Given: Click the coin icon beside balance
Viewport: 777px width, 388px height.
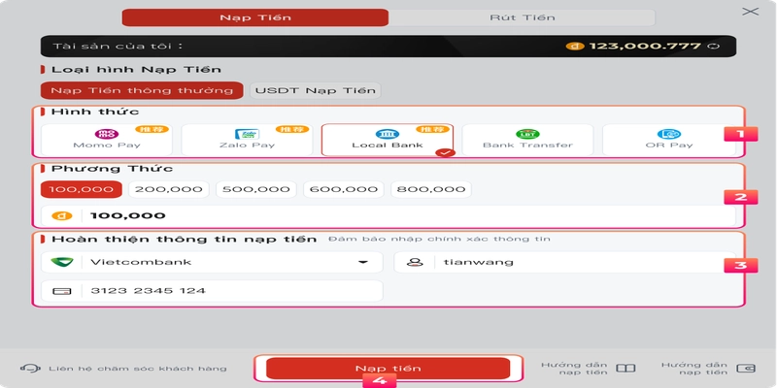Looking at the screenshot, I should pyautogui.click(x=575, y=47).
